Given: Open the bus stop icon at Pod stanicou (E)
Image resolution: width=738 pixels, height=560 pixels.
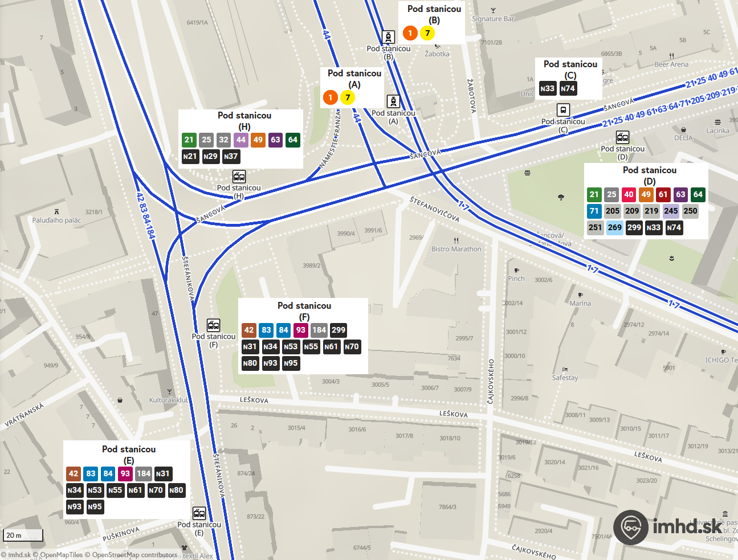Looking at the screenshot, I should [x=199, y=513].
